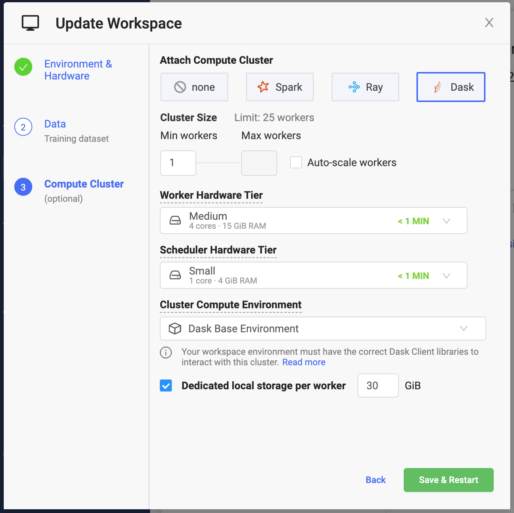Click the monitor icon beside Update Workspace
The width and height of the screenshot is (514, 513).
30,23
